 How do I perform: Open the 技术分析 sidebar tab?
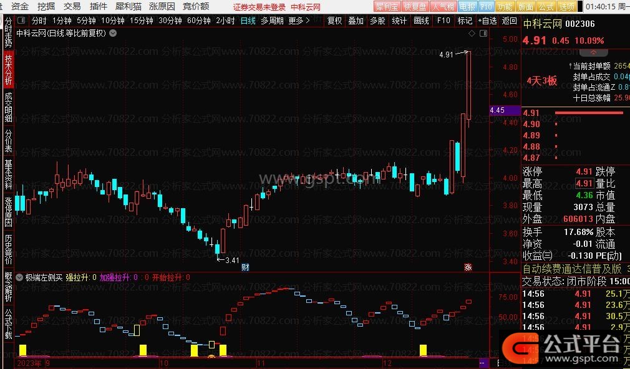click(8, 69)
